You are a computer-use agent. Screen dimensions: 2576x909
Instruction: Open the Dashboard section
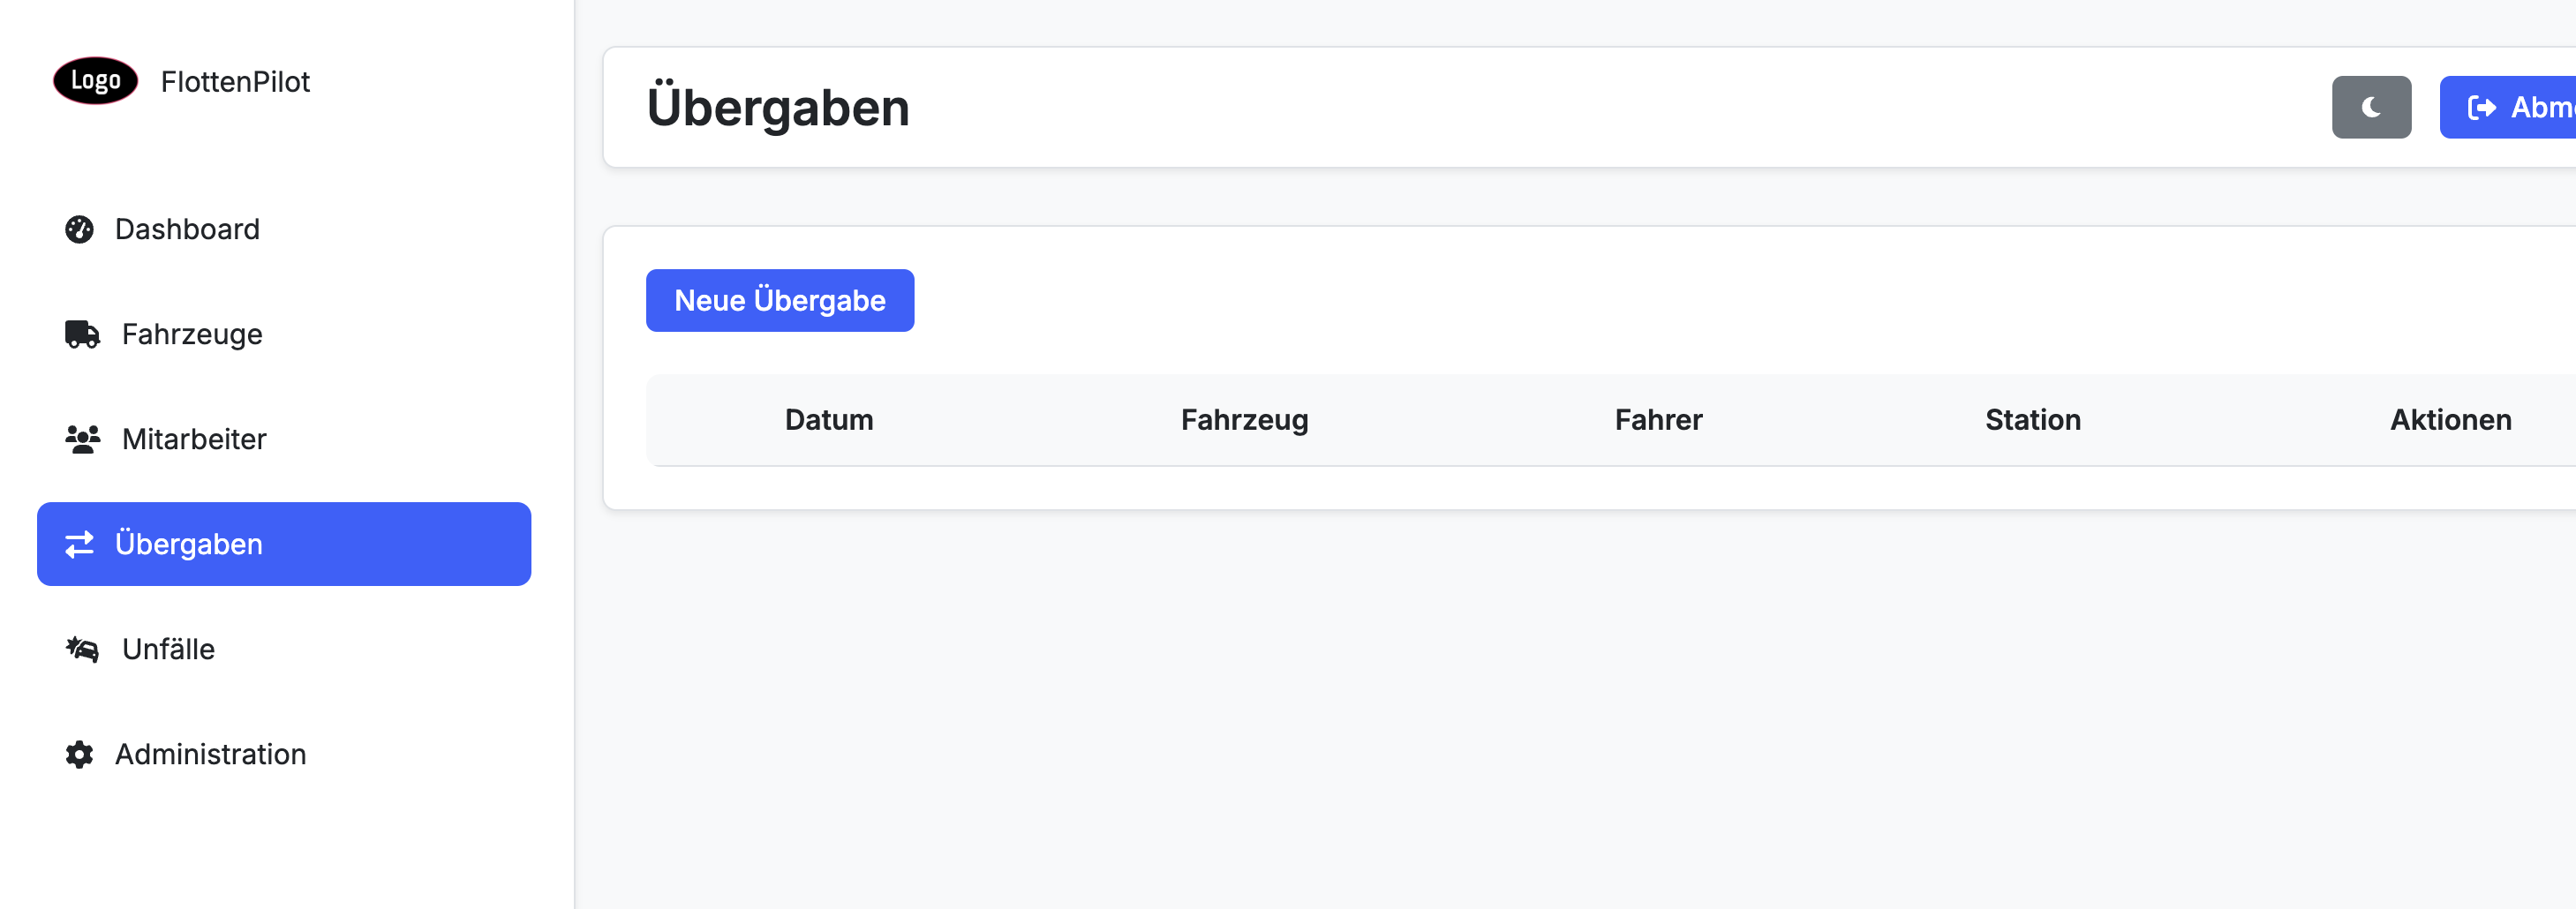(188, 229)
